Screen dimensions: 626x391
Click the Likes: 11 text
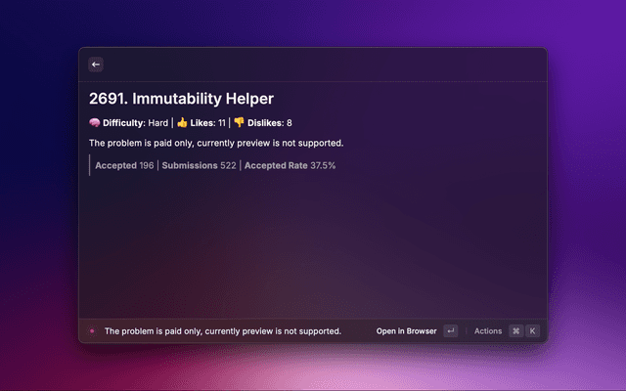[208, 123]
